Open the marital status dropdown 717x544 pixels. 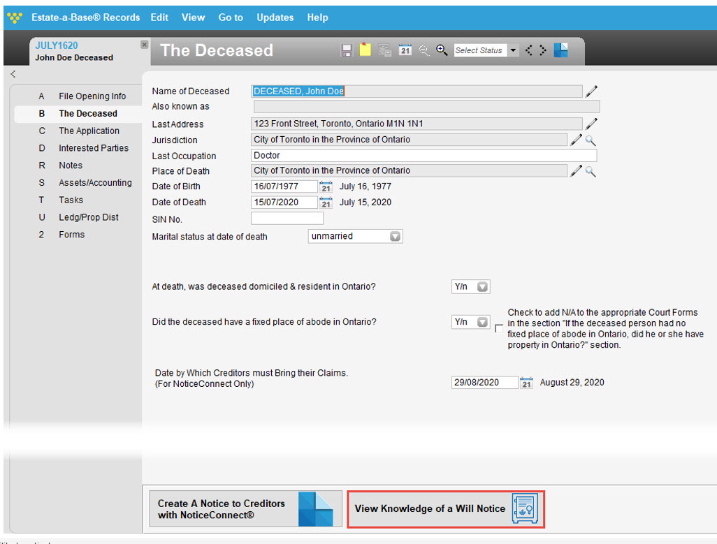(x=395, y=236)
